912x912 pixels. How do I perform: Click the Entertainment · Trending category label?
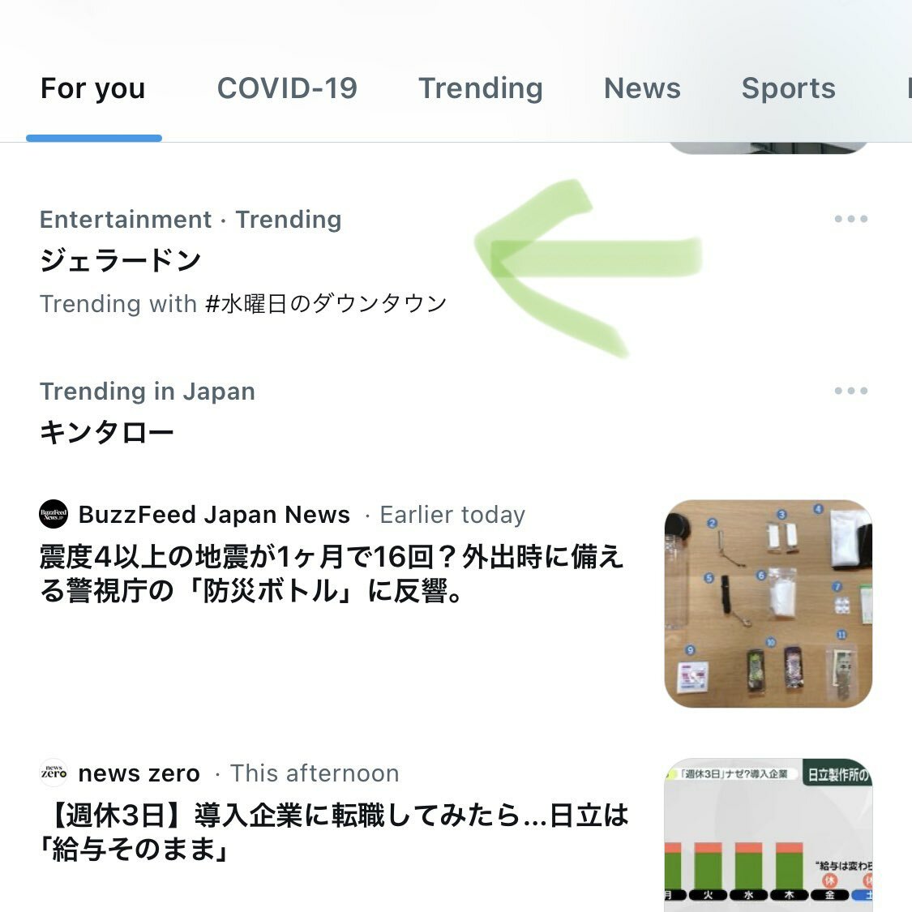(191, 220)
